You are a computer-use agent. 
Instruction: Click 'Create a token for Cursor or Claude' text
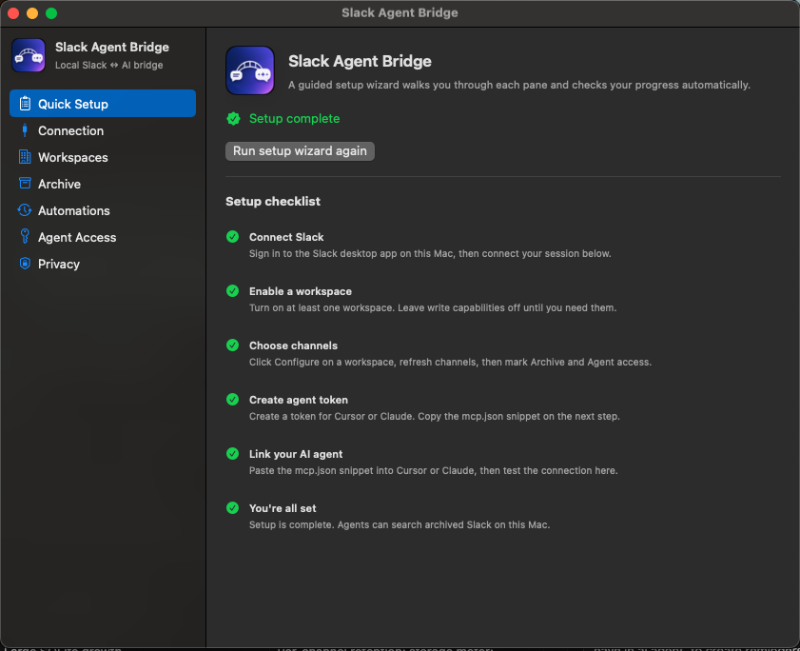[434, 416]
